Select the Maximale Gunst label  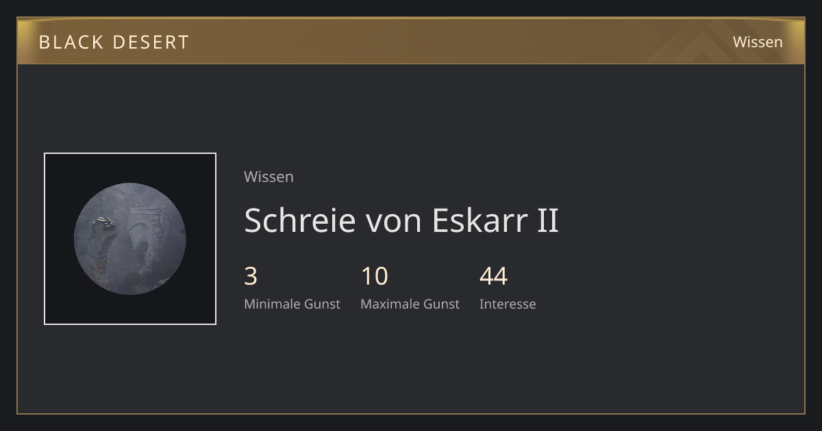[x=410, y=304]
